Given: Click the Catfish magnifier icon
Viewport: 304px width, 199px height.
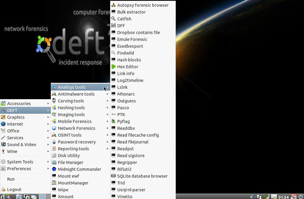Looking at the screenshot, I should (114, 19).
